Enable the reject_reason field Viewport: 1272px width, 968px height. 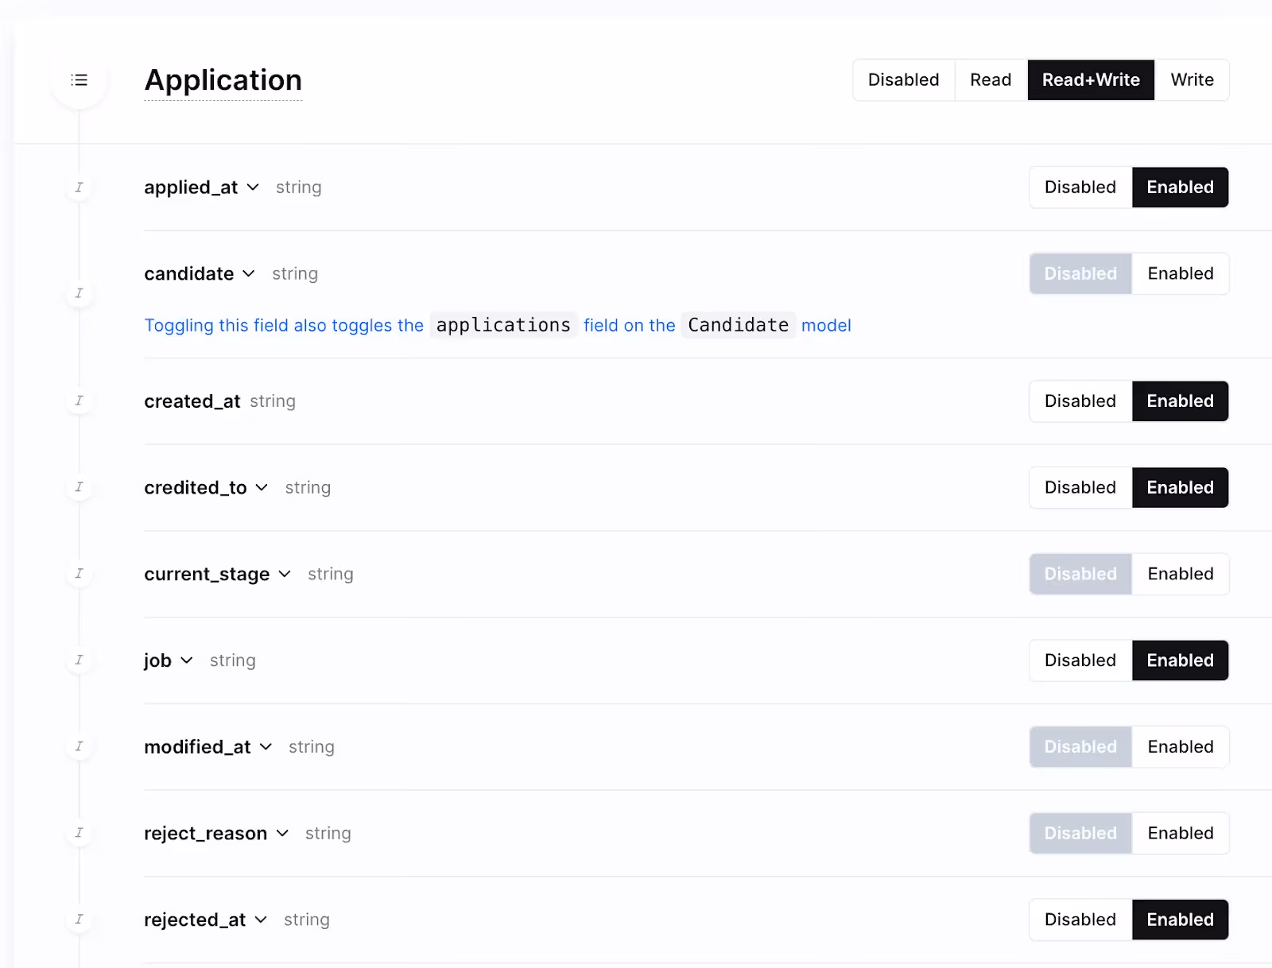click(1180, 834)
